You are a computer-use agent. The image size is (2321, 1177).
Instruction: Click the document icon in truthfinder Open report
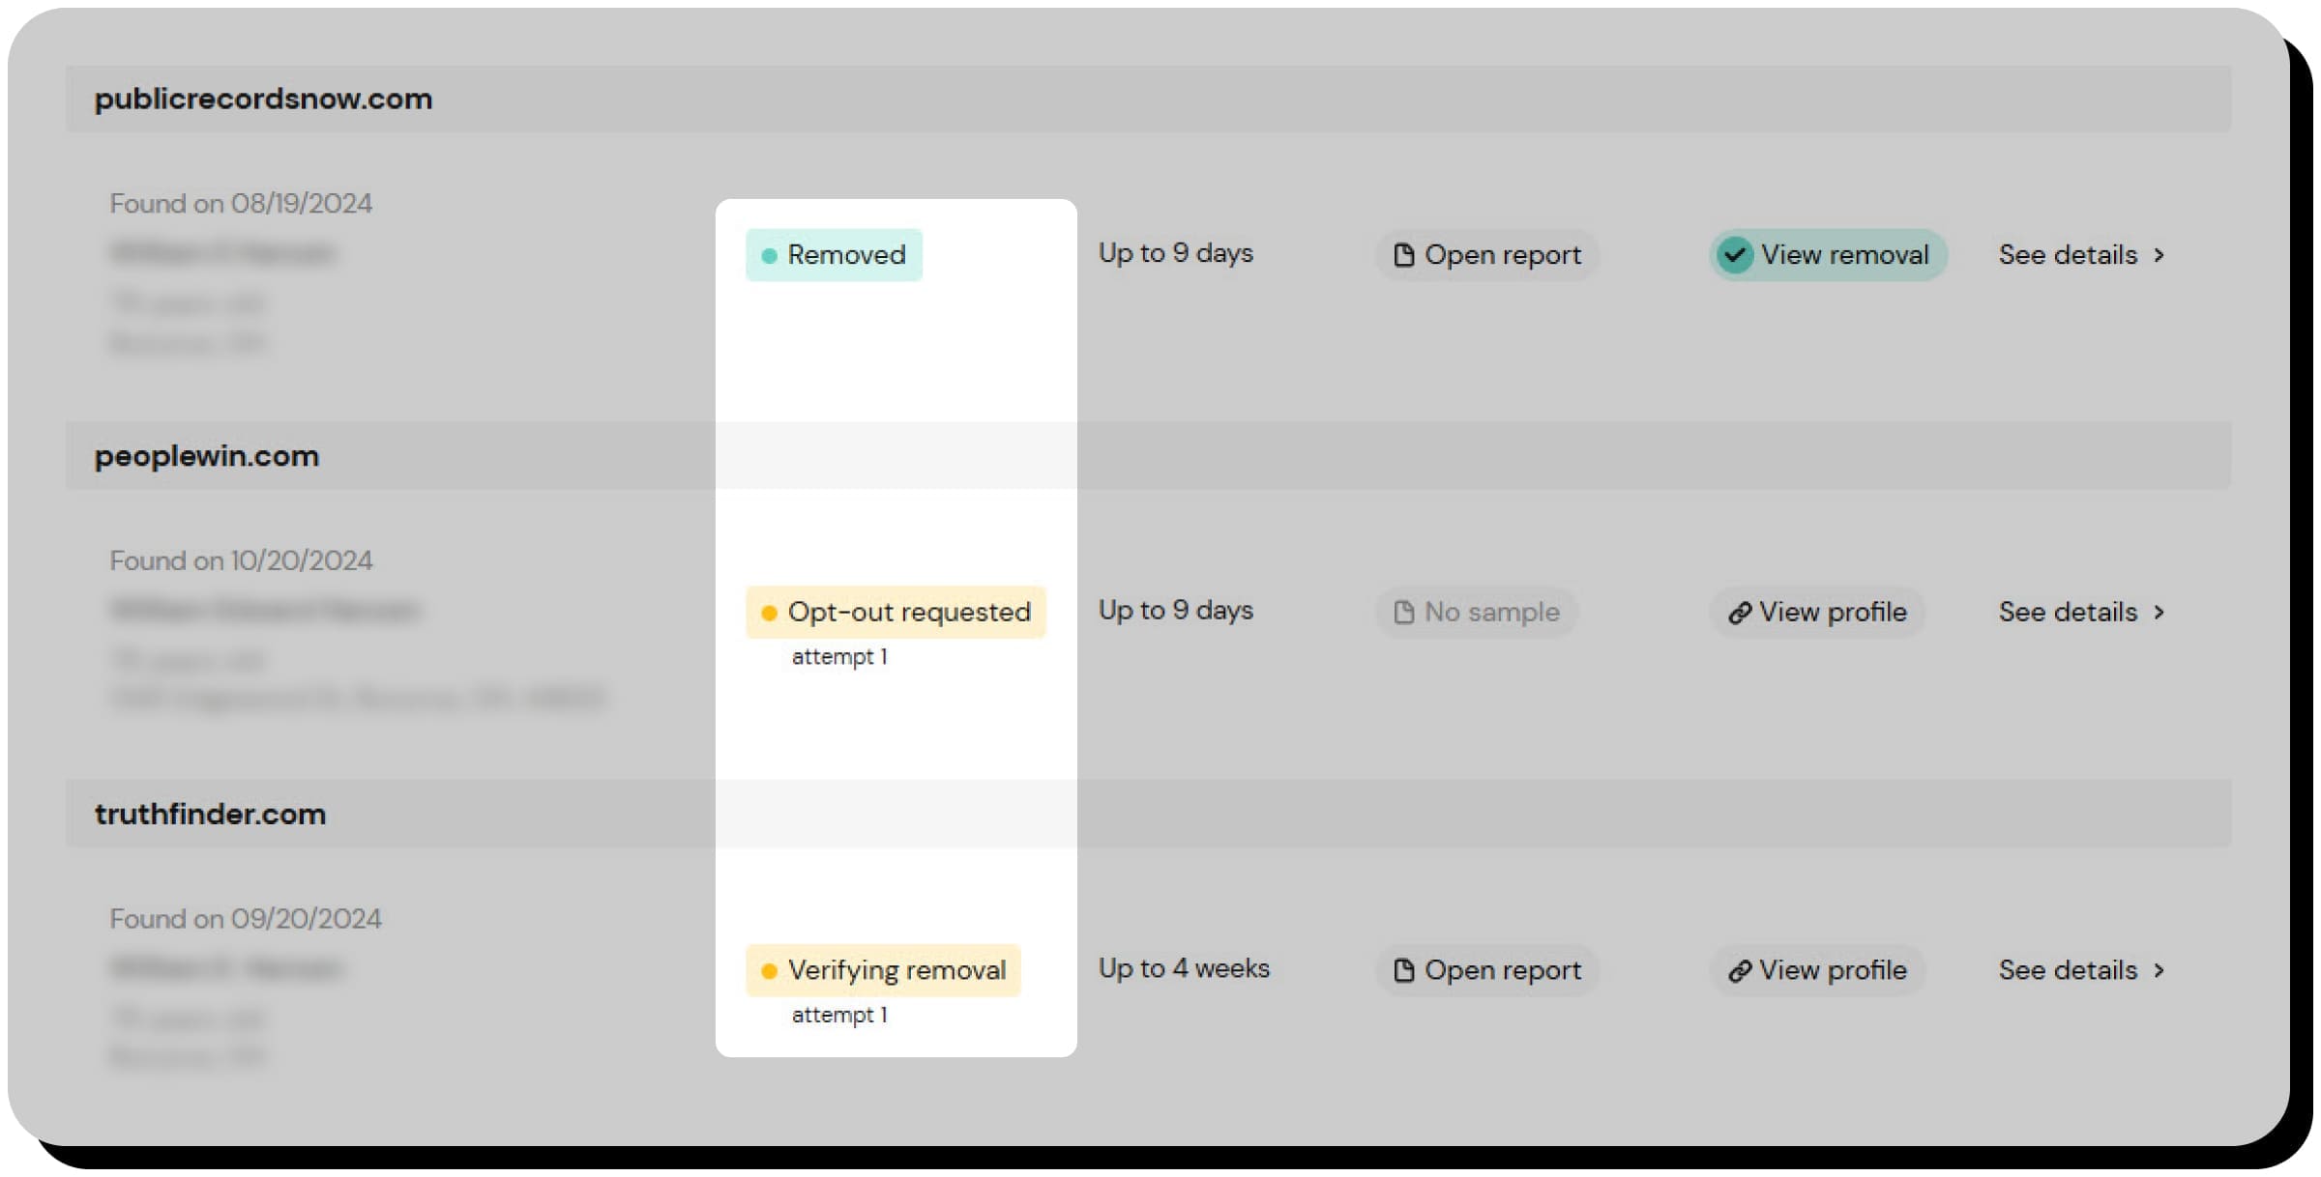click(x=1403, y=970)
